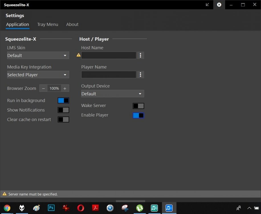Disable Run in background toggle

(63, 100)
